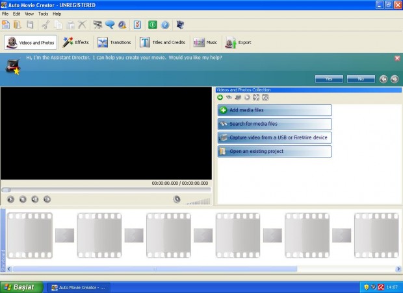Click Open an existing project button
This screenshot has width=403, height=293.
tap(275, 152)
